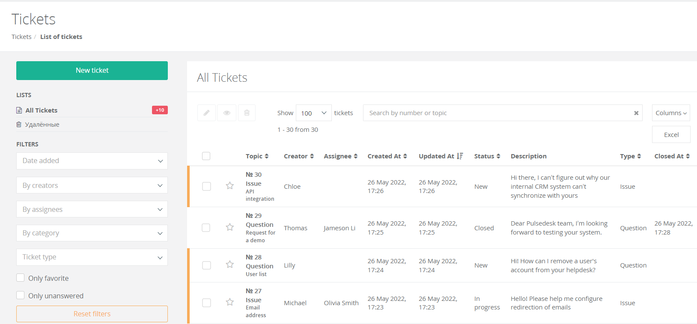Select all tickets with header checkbox
The height and width of the screenshot is (324, 697).
[x=206, y=156]
